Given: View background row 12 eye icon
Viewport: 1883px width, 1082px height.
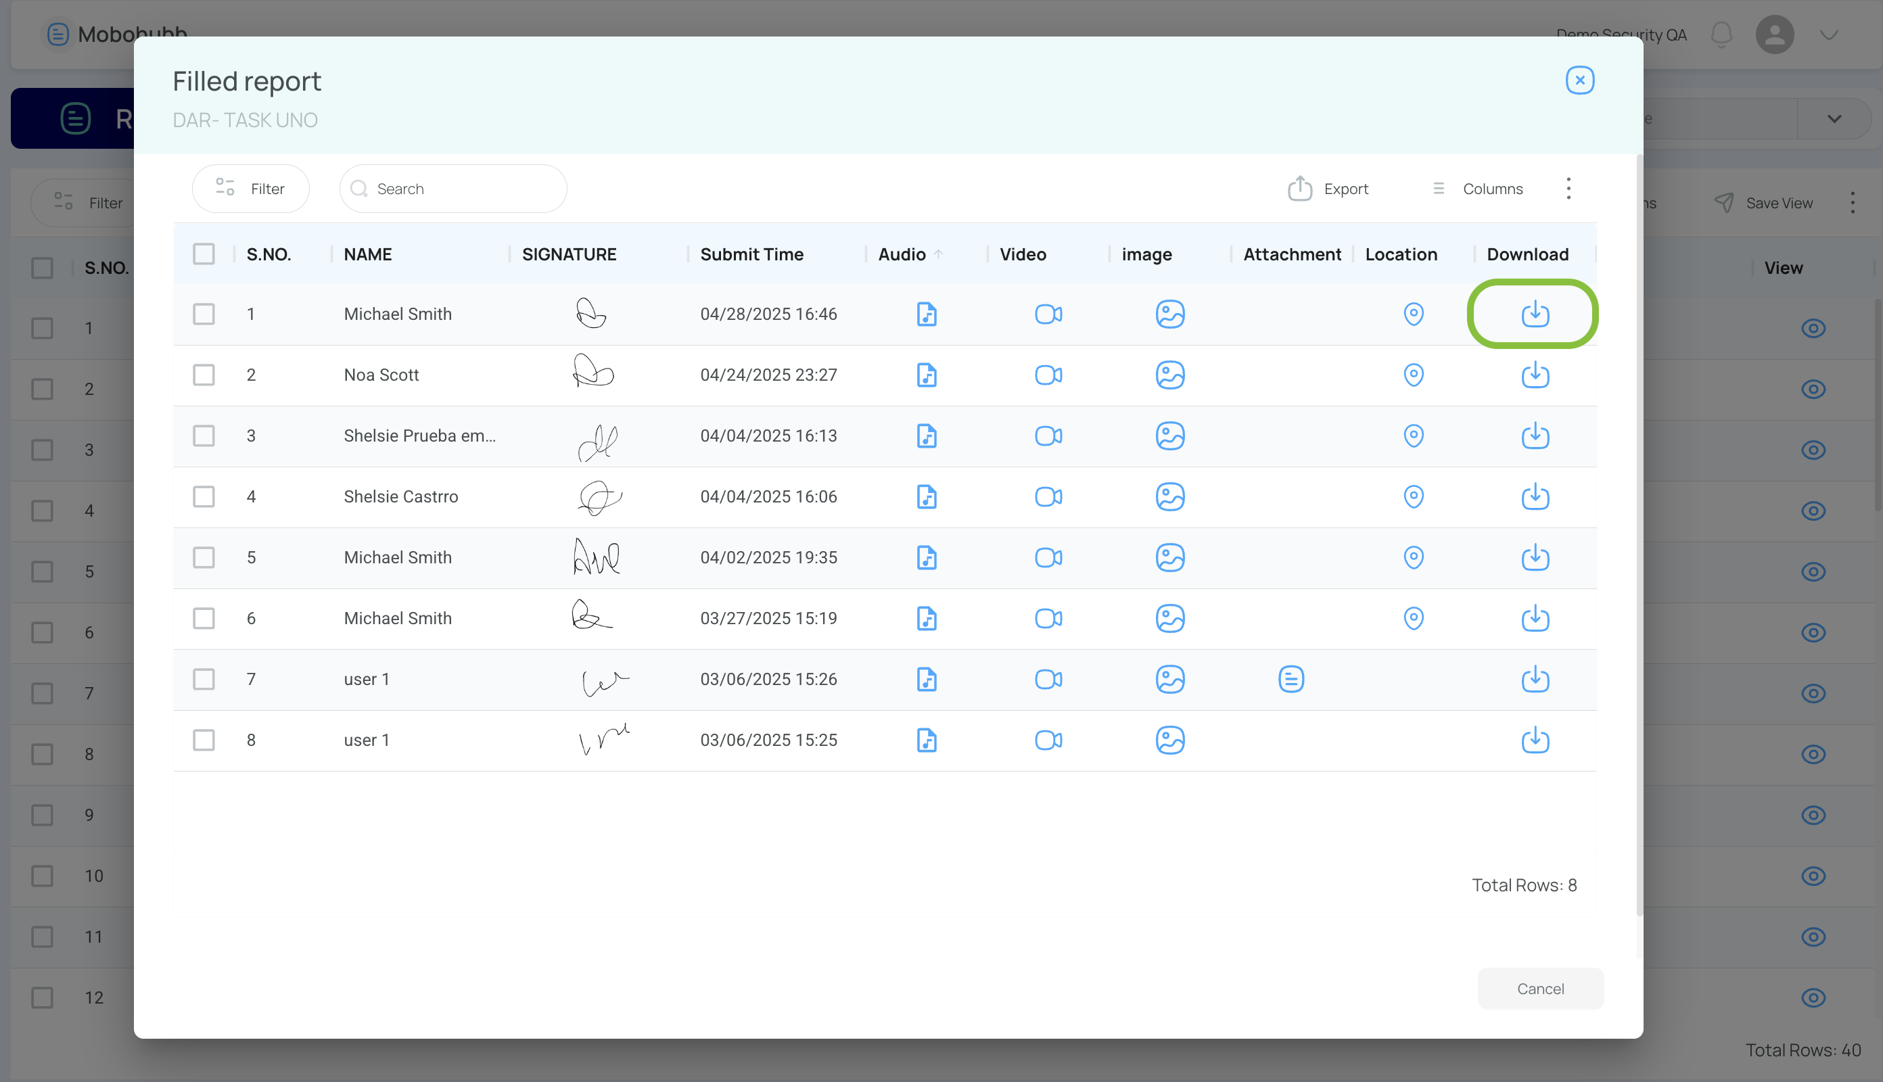Looking at the screenshot, I should (1813, 998).
